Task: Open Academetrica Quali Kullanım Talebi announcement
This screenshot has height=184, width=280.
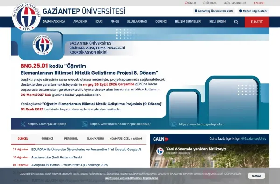Action: click(x=56, y=157)
